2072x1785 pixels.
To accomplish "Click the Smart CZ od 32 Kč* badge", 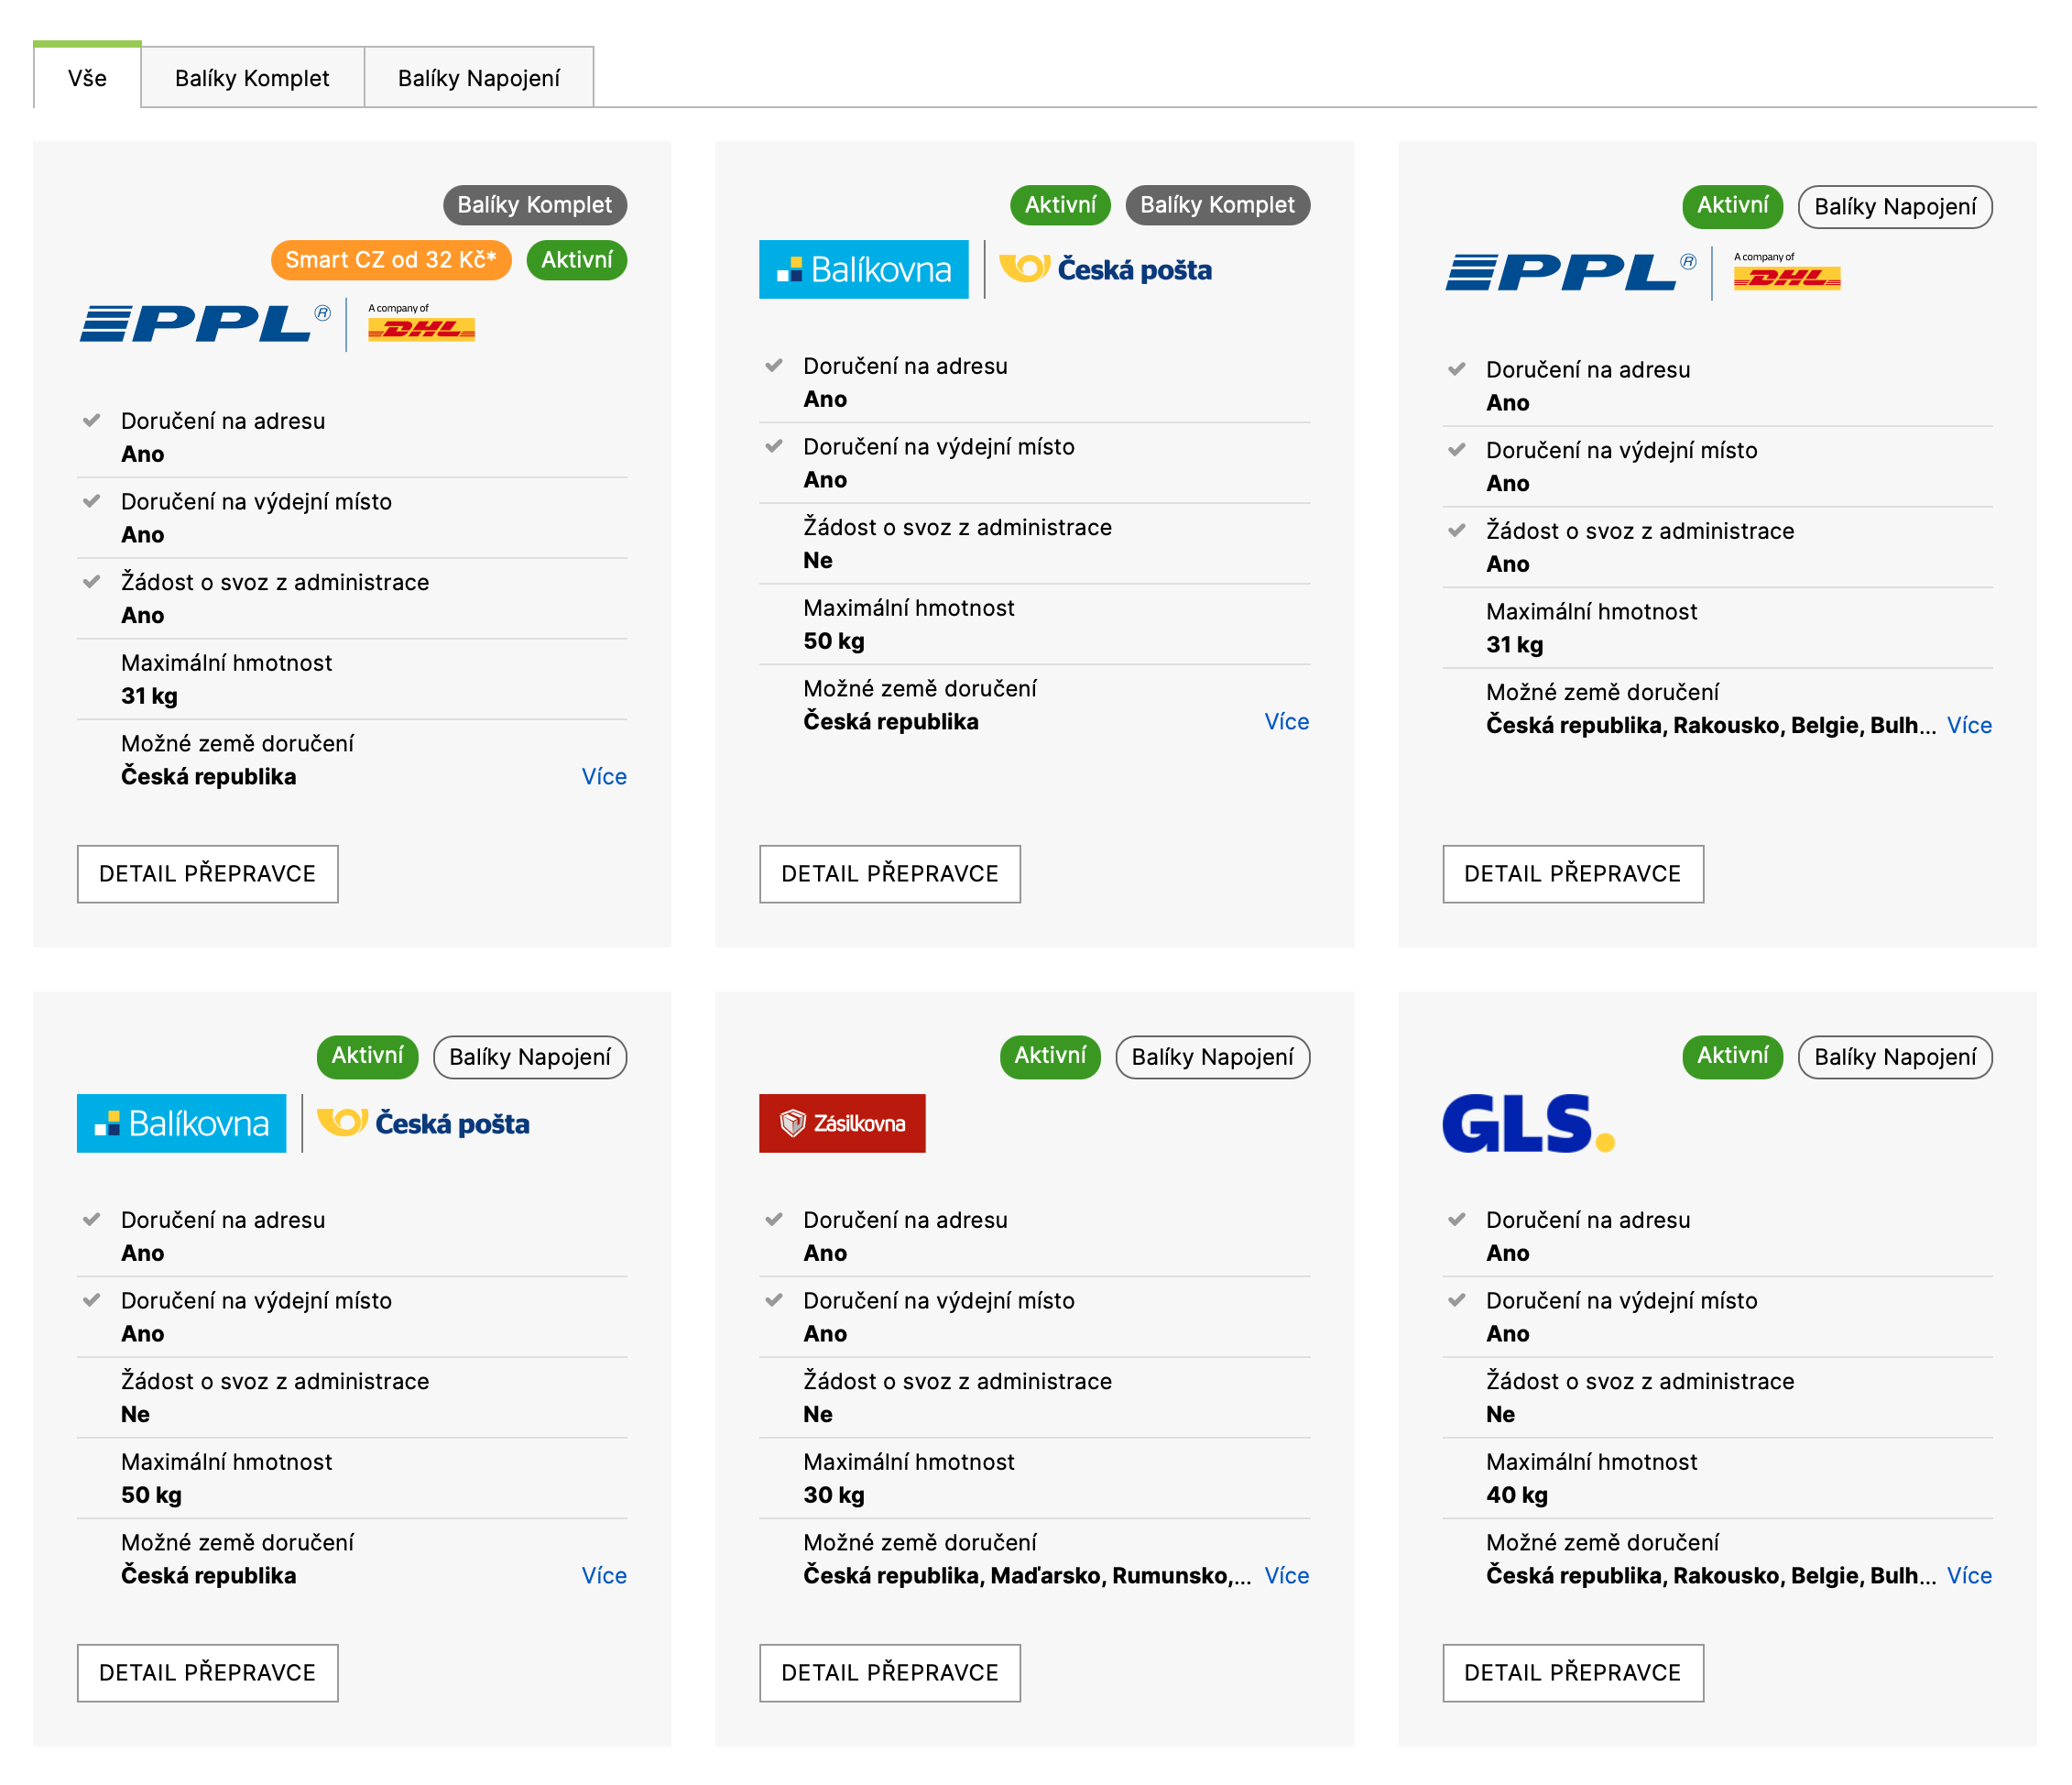I will pos(391,260).
